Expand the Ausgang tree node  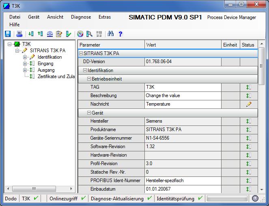(25, 70)
